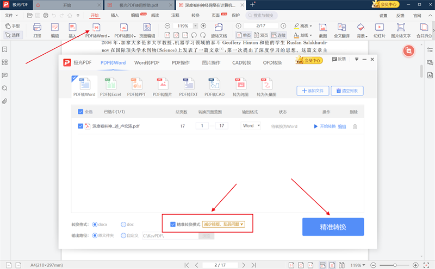The width and height of the screenshot is (435, 269).
Task: Click the 添加文件 button
Action: click(312, 91)
